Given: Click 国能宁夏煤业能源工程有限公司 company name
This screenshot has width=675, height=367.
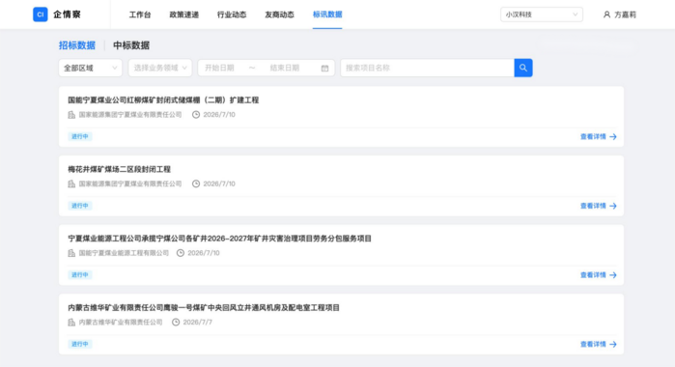Looking at the screenshot, I should (x=124, y=253).
